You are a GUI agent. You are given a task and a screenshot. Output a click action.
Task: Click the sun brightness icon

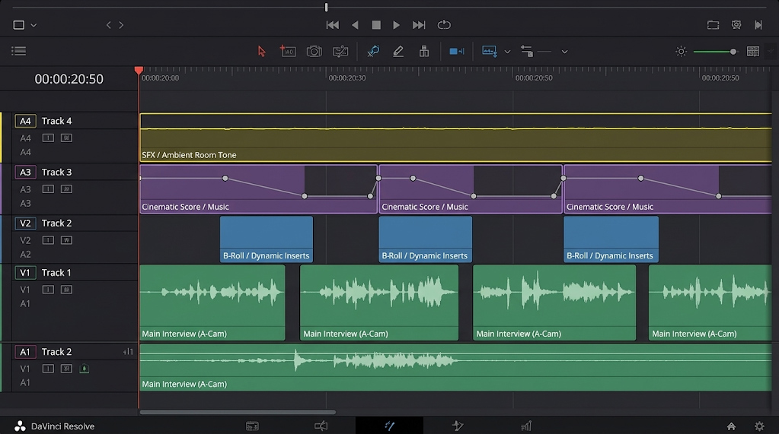[681, 51]
